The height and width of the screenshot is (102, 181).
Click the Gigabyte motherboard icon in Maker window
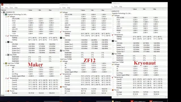tap(6, 14)
